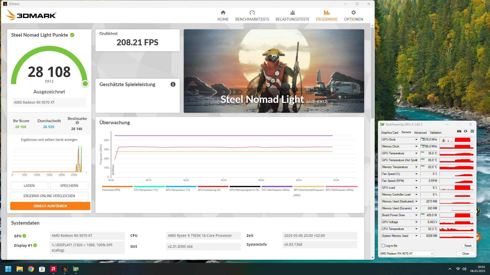The width and height of the screenshot is (490, 275).
Task: Open GPU-Z hamburger menu icon
Action: click(x=472, y=131)
